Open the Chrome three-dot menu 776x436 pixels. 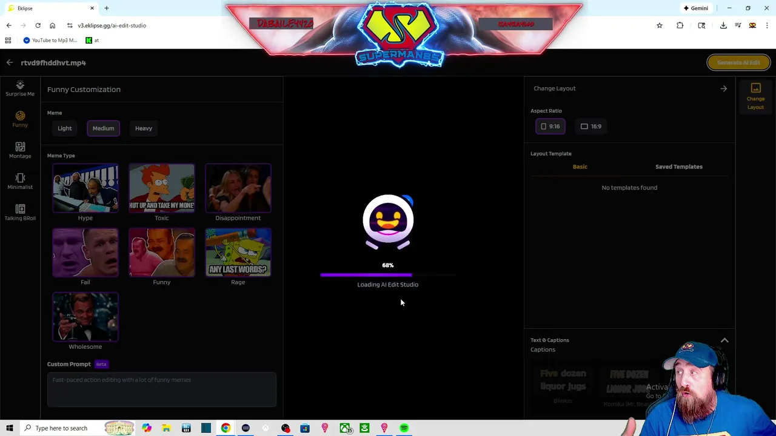click(x=767, y=25)
